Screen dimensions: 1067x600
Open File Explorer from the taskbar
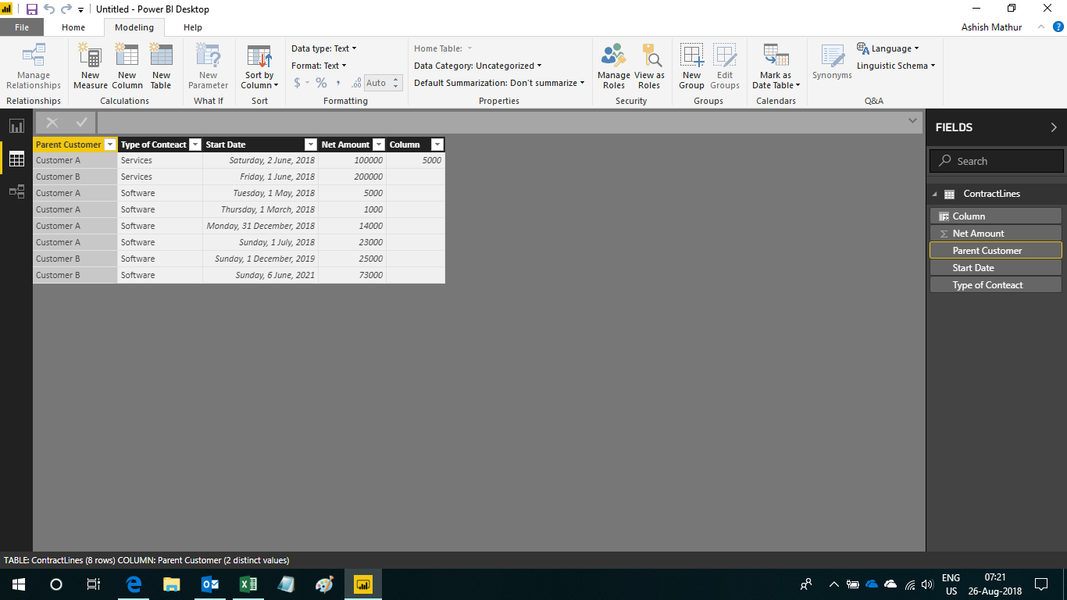(x=172, y=584)
